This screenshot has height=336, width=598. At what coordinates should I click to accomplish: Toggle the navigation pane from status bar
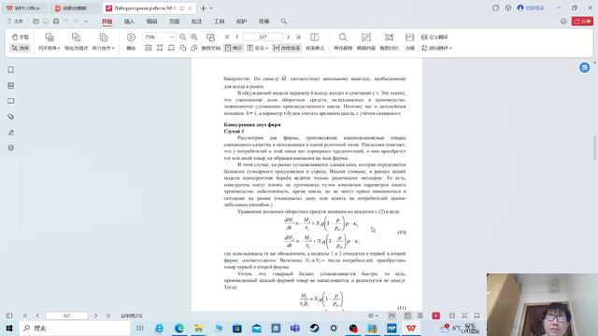pos(9,315)
